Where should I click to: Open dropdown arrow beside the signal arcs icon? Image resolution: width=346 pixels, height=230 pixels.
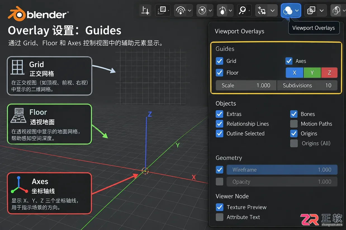click(190, 11)
